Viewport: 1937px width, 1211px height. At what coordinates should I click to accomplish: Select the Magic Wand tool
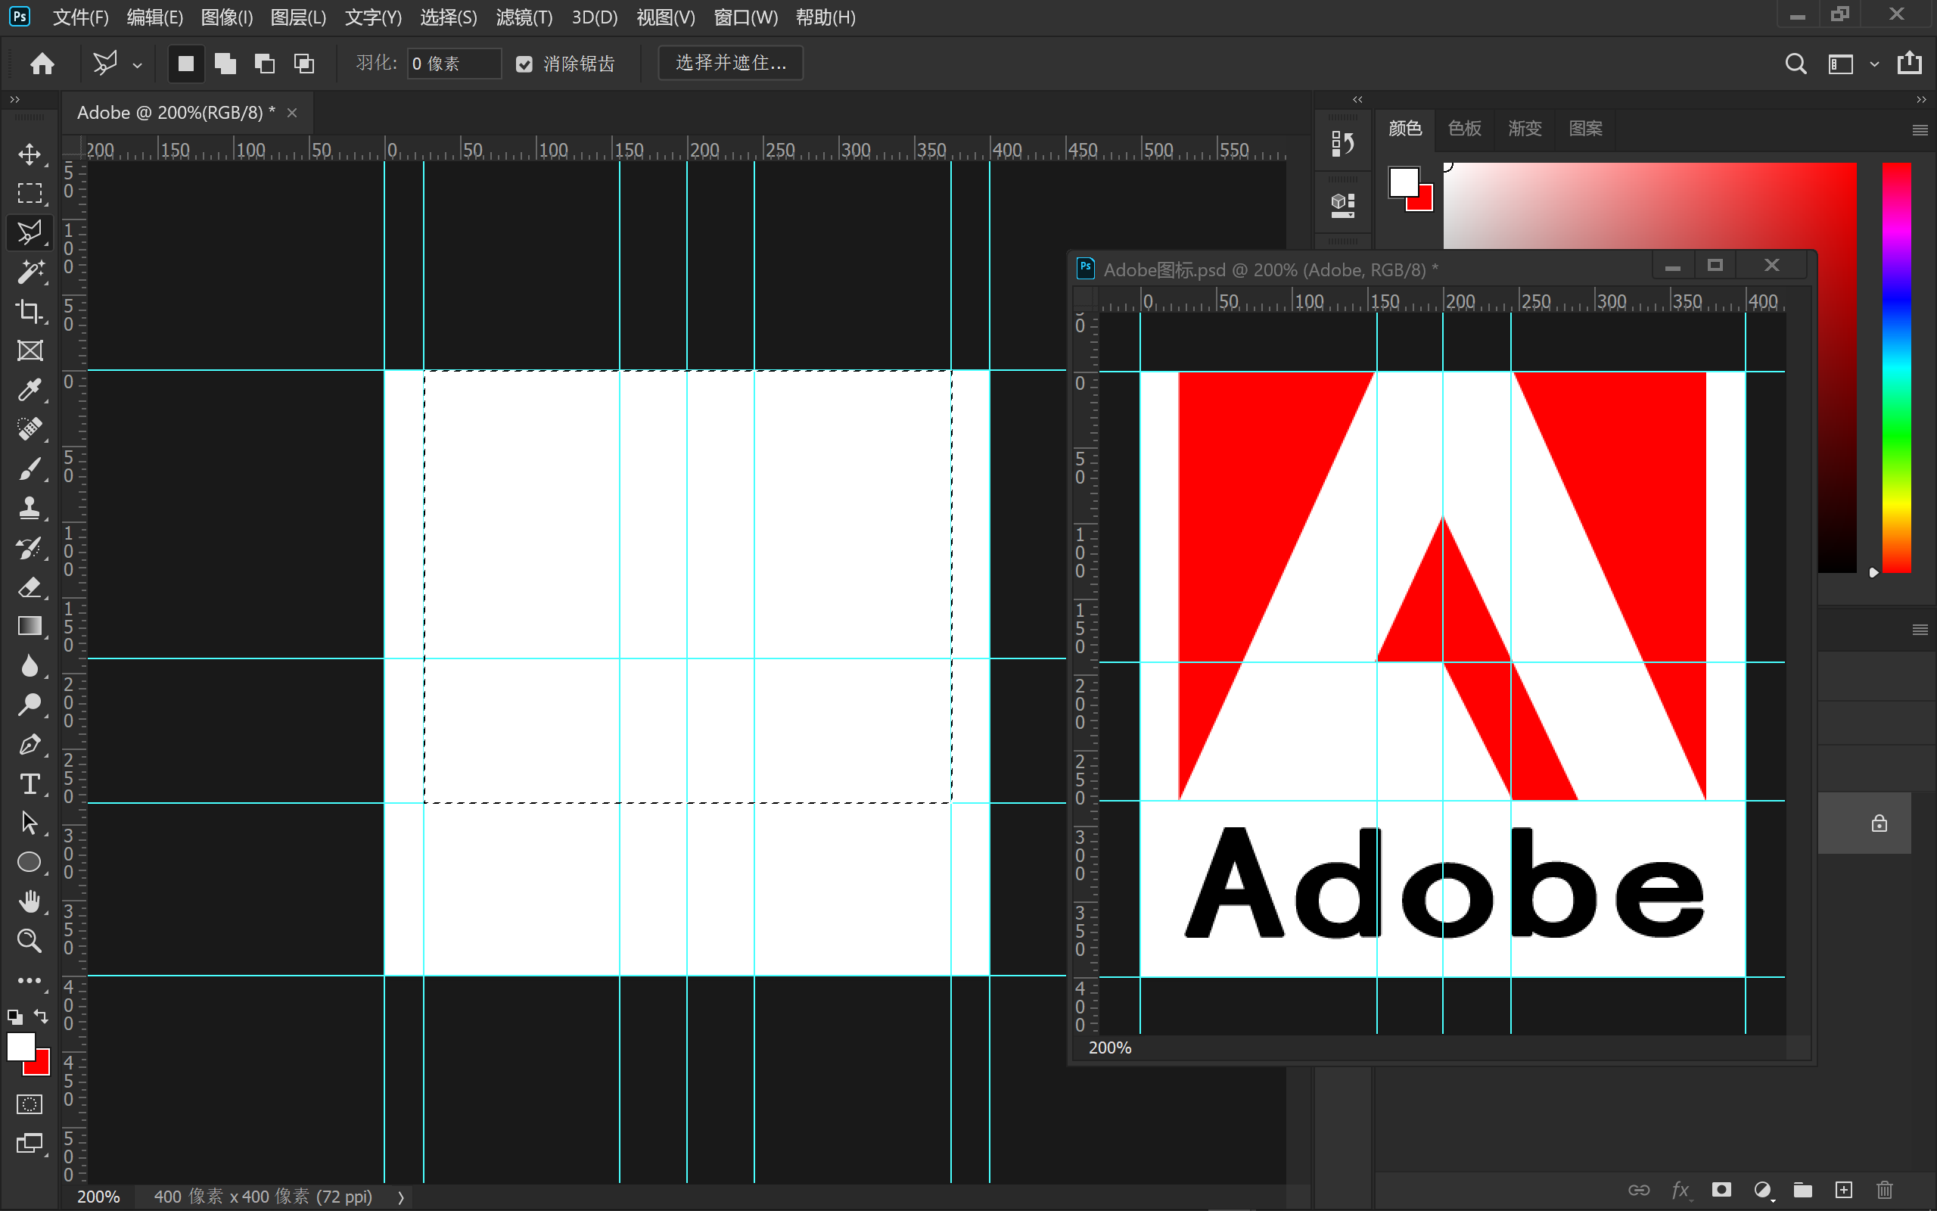click(30, 272)
